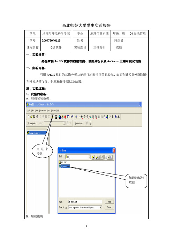This screenshot has width=173, height=245.
Task: Click the '地理与环境科学学院' cell
Action: (56, 34)
